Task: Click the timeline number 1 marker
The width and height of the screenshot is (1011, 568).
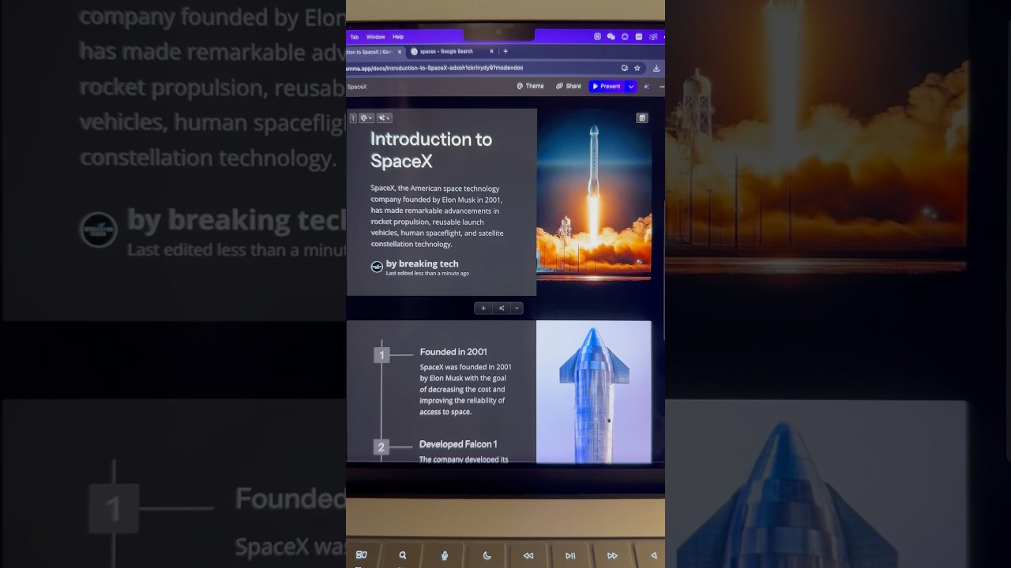Action: tap(381, 355)
